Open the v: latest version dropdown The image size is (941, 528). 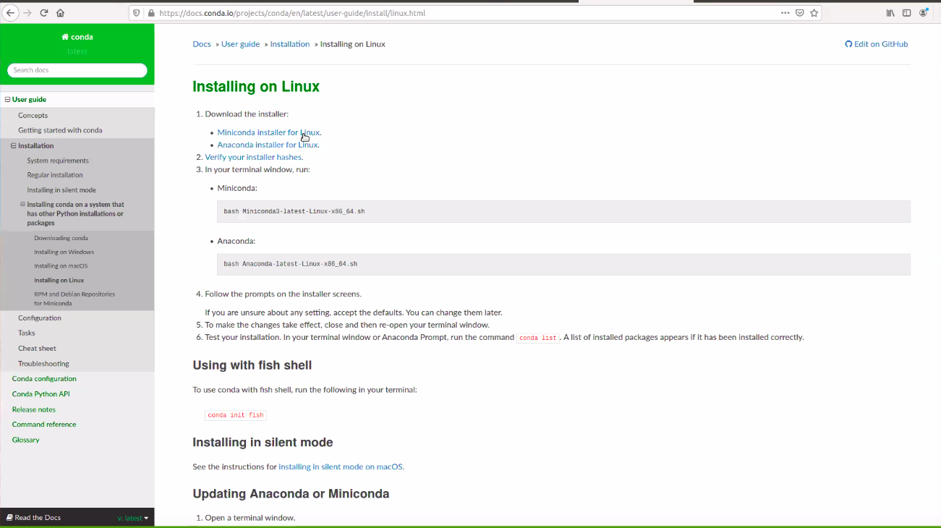click(x=133, y=517)
